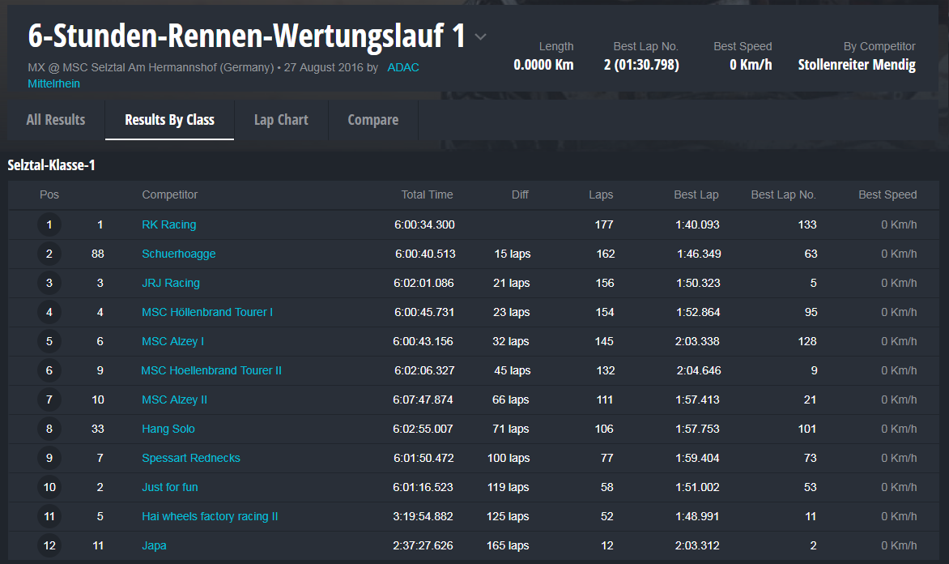Expand the race title dropdown chevron
Image resolution: width=949 pixels, height=564 pixels.
pos(480,37)
